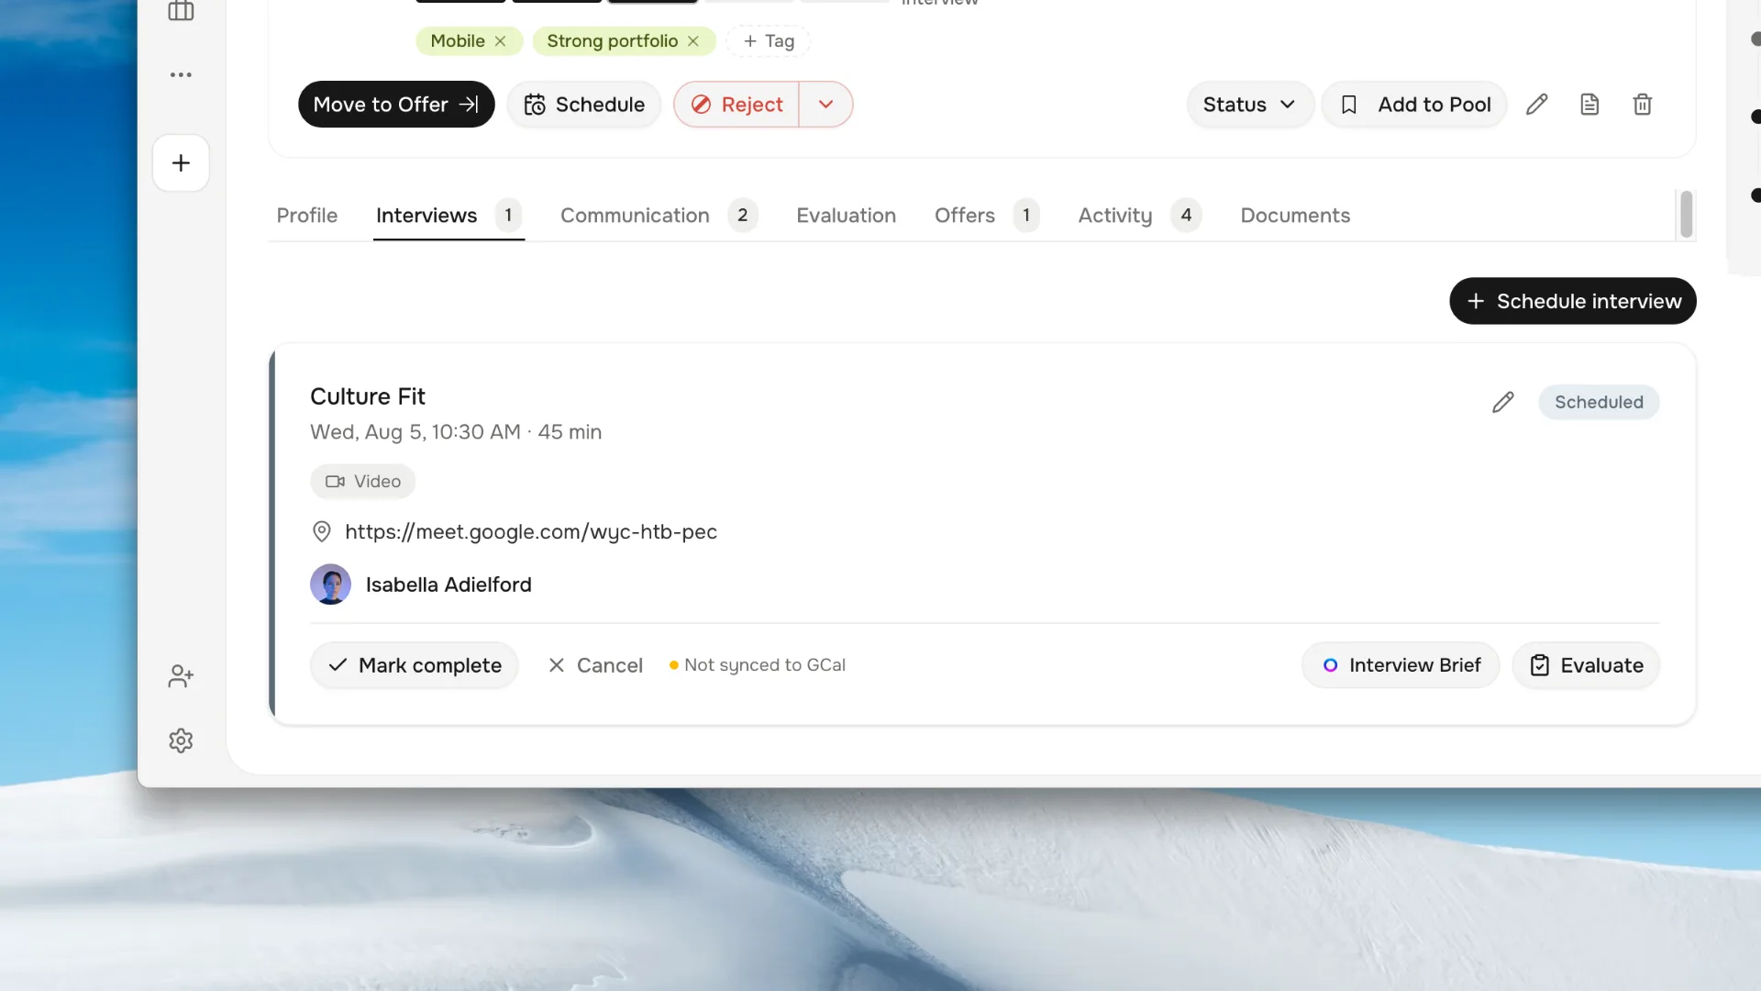Switch to the Documents tab

1295,216
